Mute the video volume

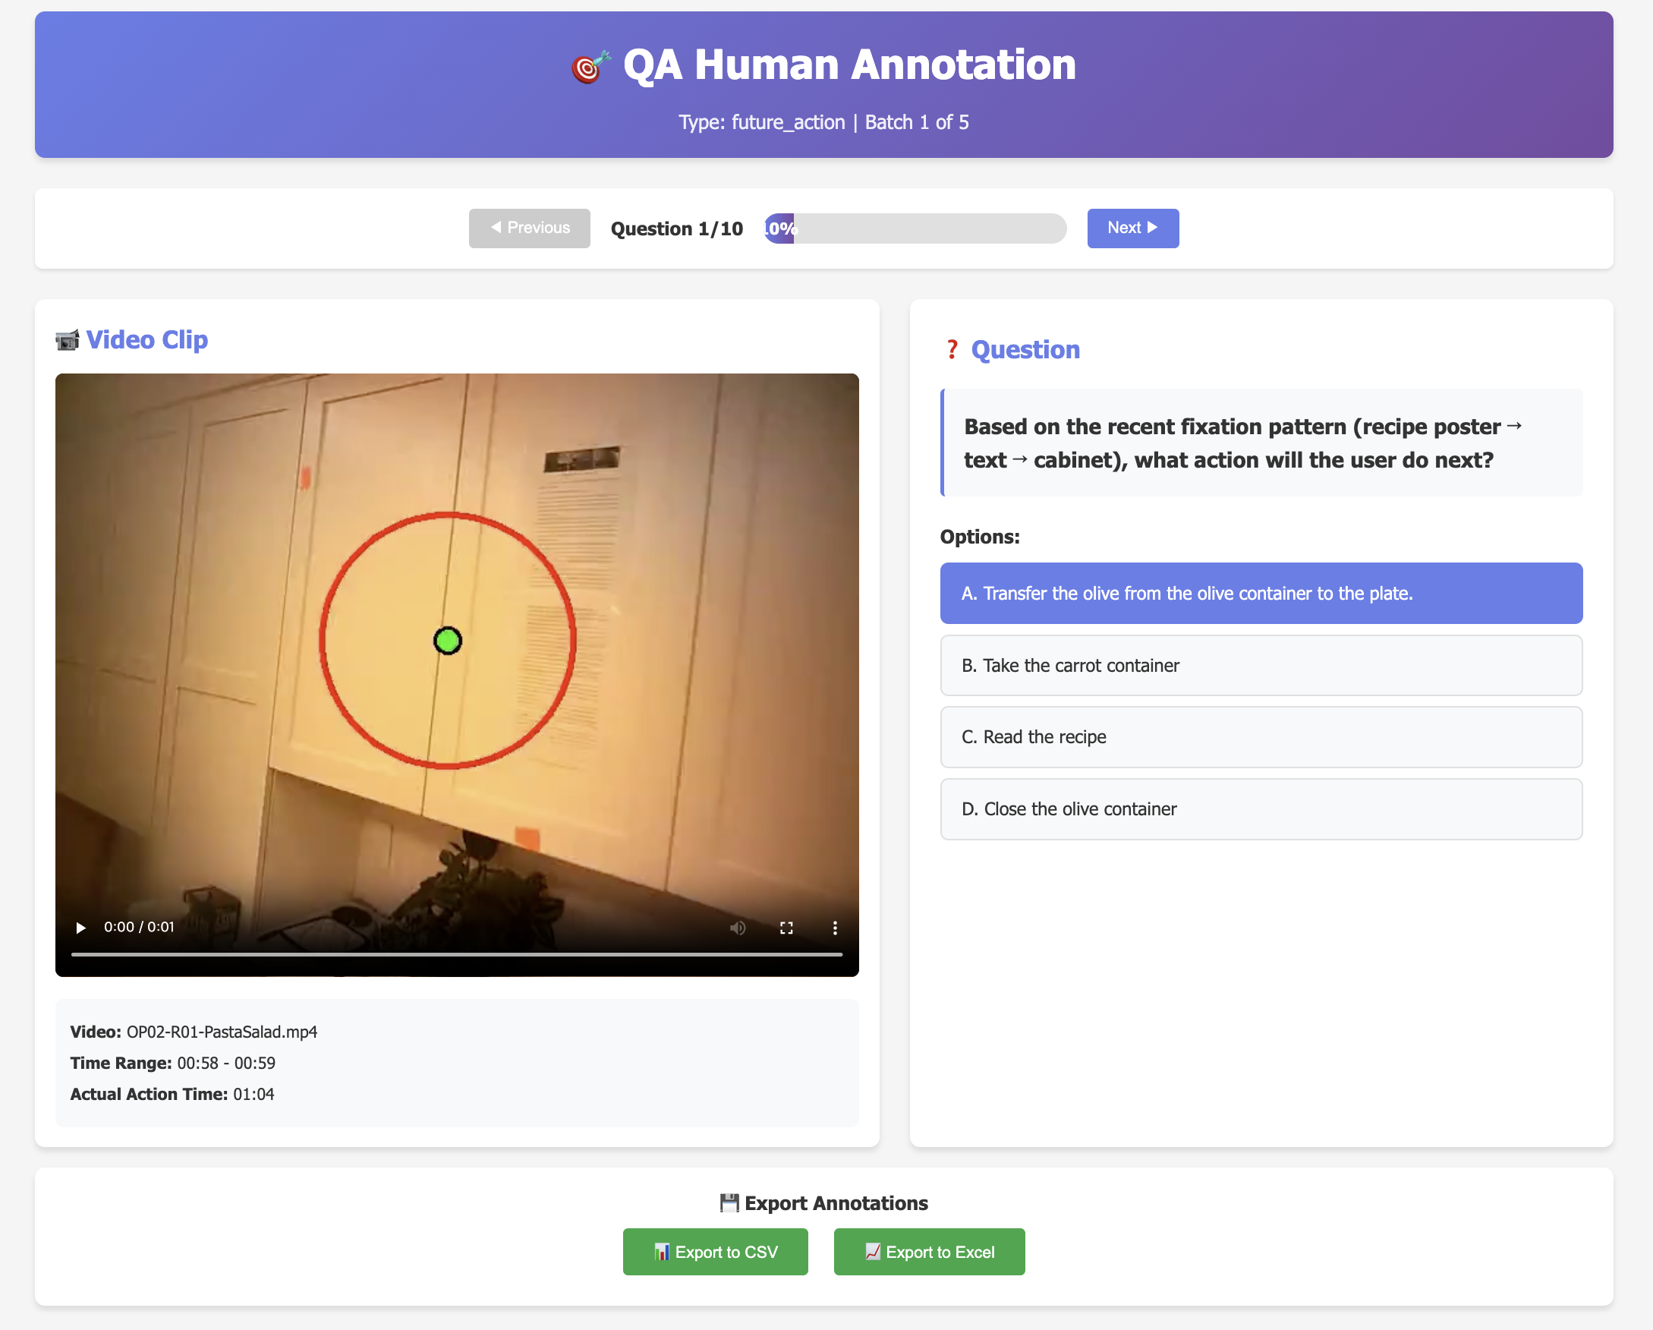(x=738, y=928)
